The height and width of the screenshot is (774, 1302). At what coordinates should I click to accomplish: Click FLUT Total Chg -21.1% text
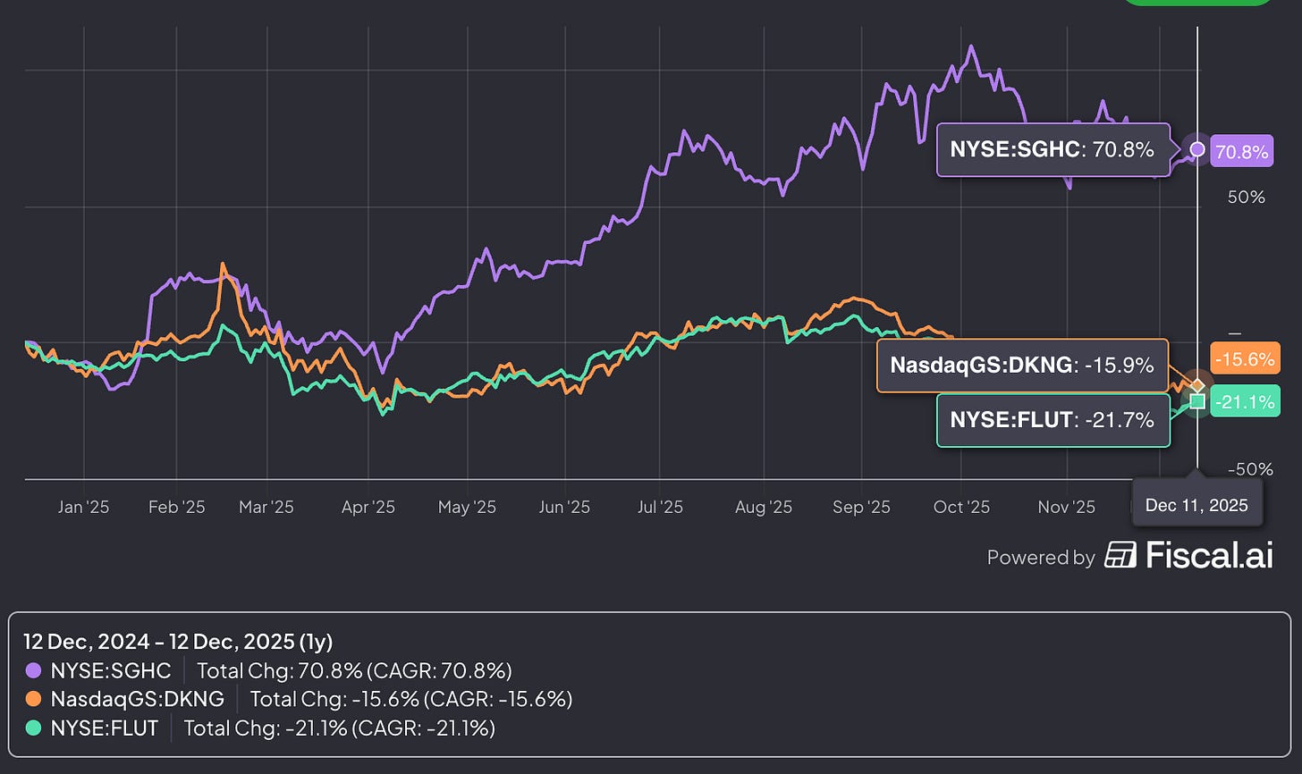340,728
